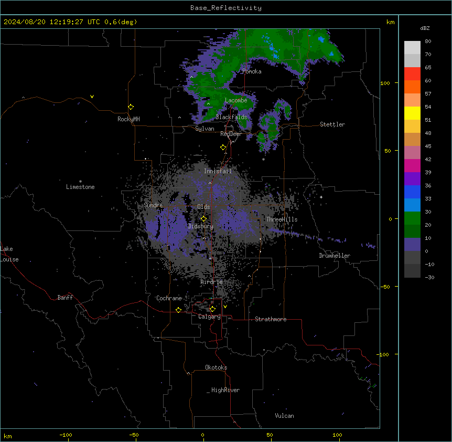Click the Okotoks label
This screenshot has height=442, width=452.
pos(216,367)
